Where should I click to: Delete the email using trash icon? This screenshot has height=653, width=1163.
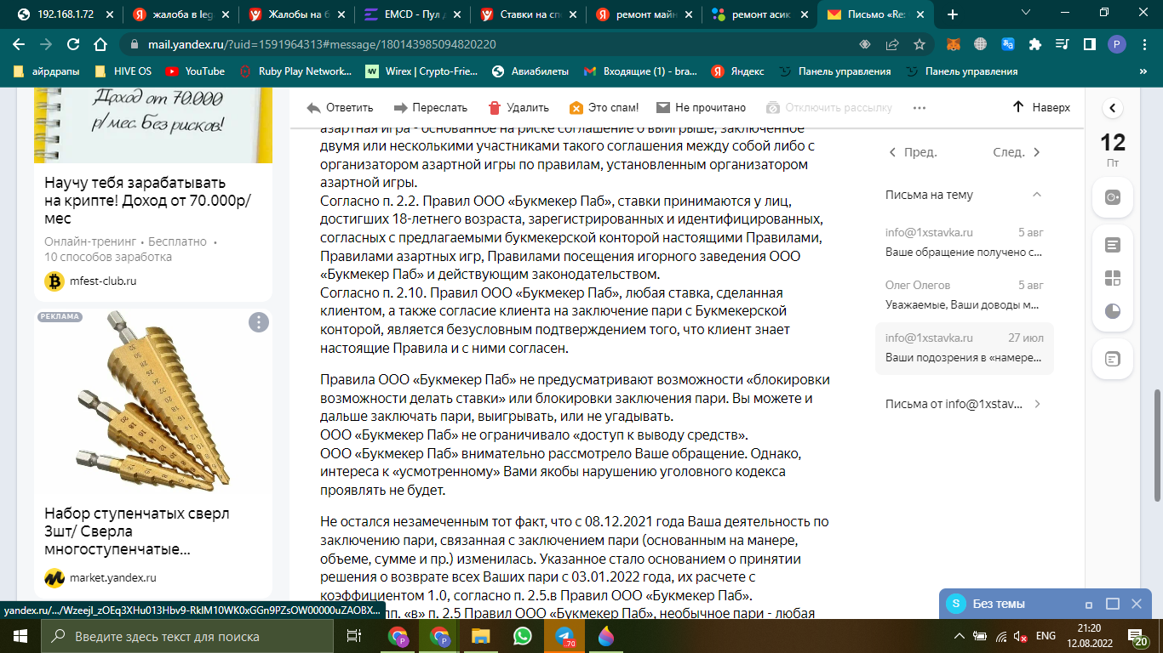[x=495, y=108]
